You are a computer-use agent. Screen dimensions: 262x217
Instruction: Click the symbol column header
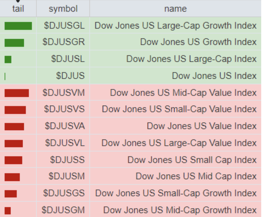point(63,8)
